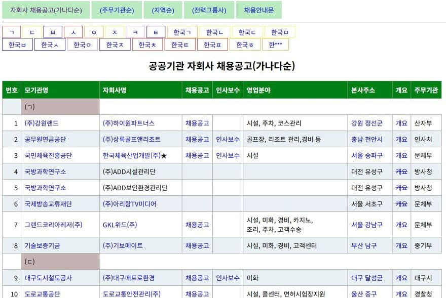Jump to ㅌ index button

[156, 32]
